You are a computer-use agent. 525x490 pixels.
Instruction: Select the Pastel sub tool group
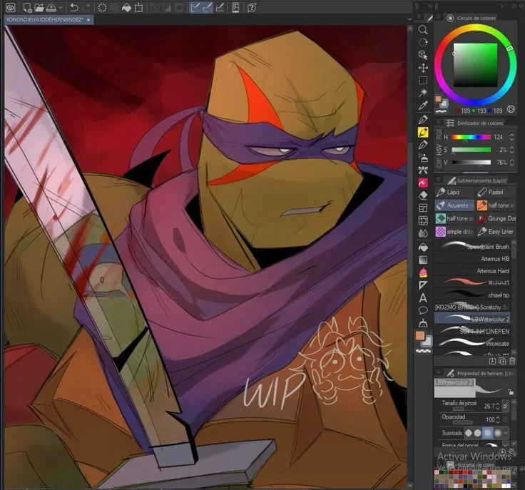click(x=495, y=192)
